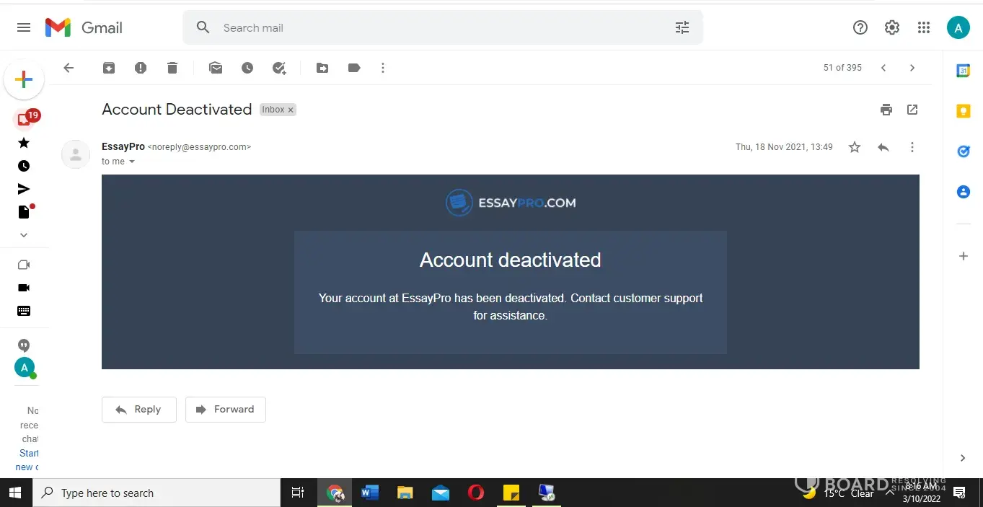983x507 pixels.
Task: Expand More labels in sidebar
Action: point(24,235)
